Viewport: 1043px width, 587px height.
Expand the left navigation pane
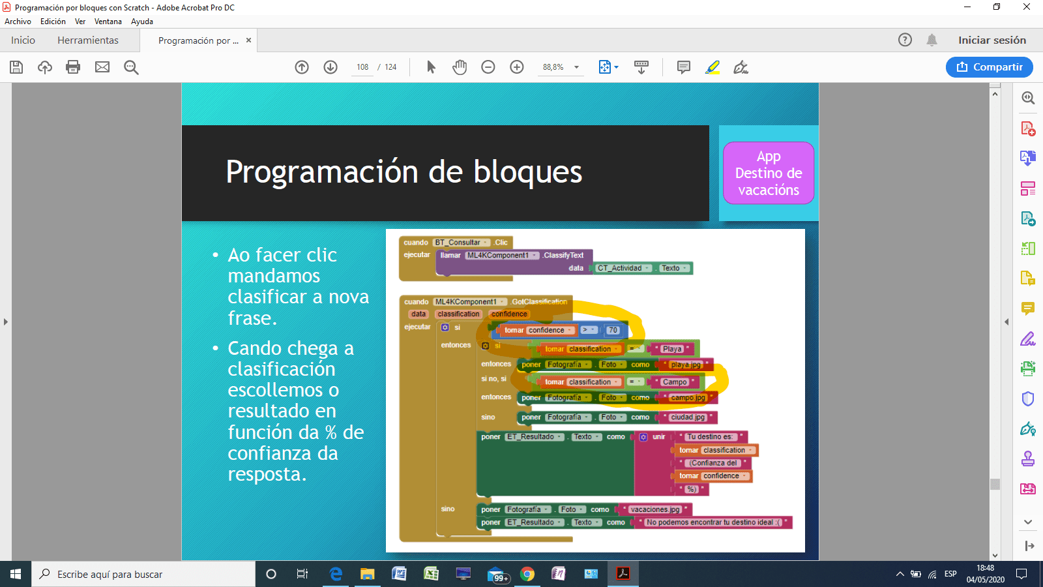tap(6, 322)
